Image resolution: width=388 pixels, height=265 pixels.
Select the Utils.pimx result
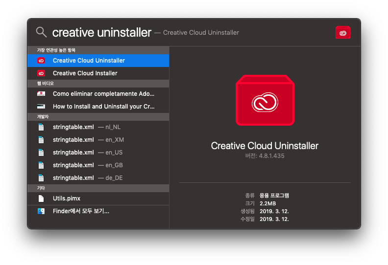(x=98, y=199)
